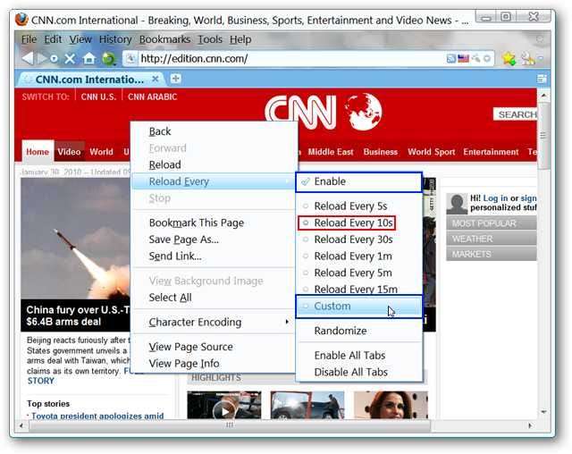The height and width of the screenshot is (454, 572).
Task: Select Reload Every 5s option
Action: pos(359,206)
